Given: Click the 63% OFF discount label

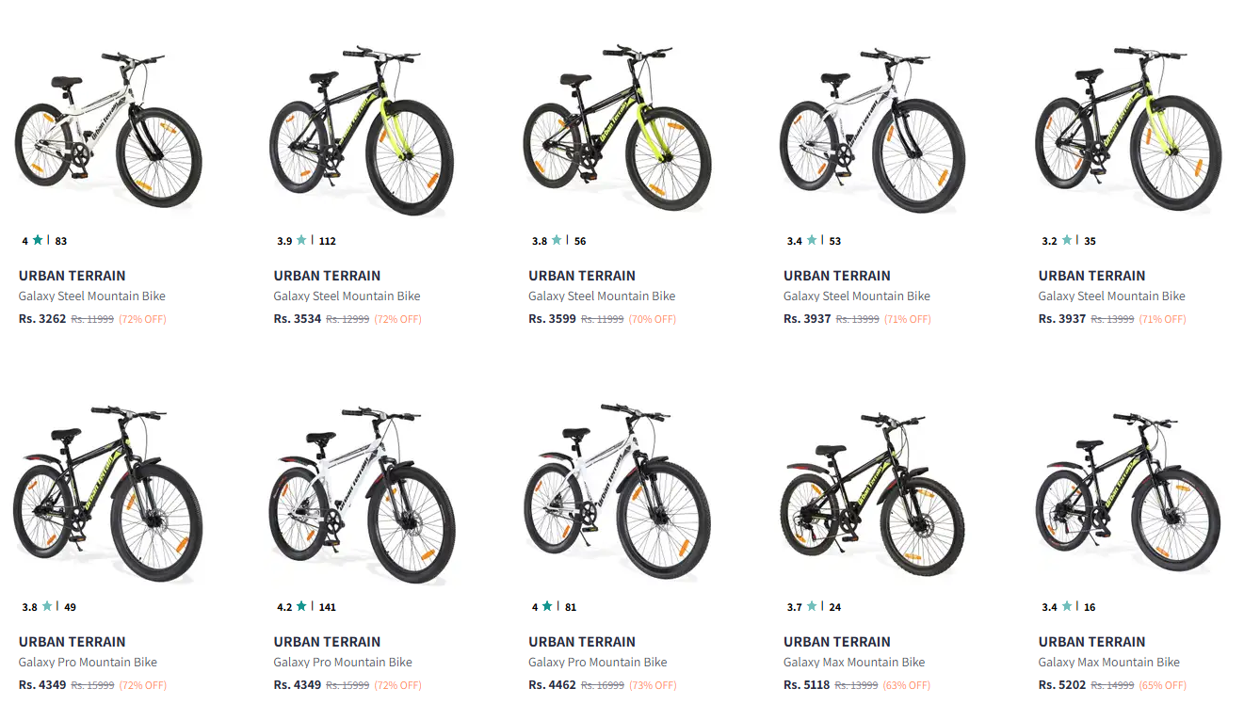Looking at the screenshot, I should pos(907,685).
